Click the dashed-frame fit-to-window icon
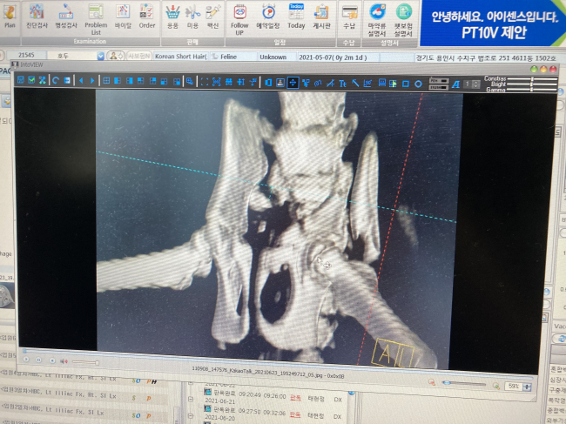The width and height of the screenshot is (566, 424). (x=205, y=82)
